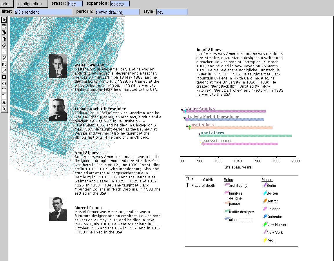The image size is (334, 261).
Task: Click the furniture designer color swatch
Action: (227, 192)
